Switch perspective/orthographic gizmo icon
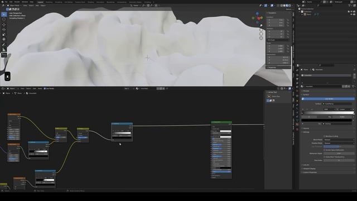This screenshot has height=201, width=357. pos(261,38)
